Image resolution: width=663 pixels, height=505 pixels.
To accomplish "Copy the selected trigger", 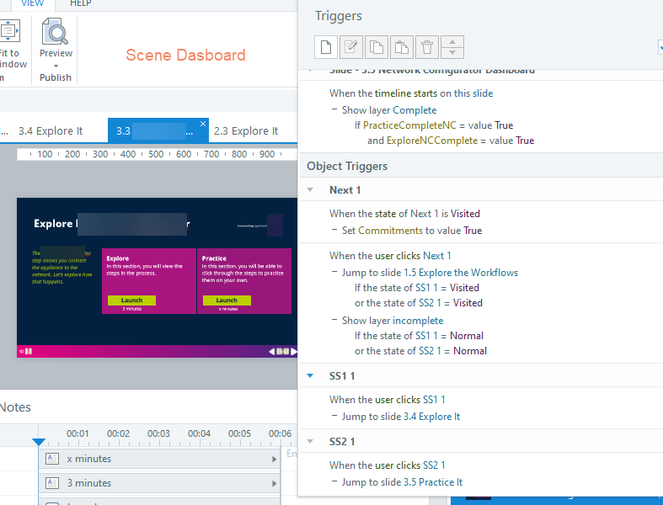I will 377,47.
